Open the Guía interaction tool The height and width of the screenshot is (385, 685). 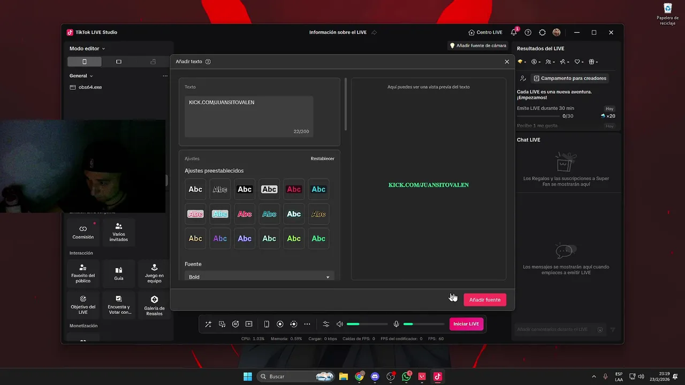coord(119,273)
